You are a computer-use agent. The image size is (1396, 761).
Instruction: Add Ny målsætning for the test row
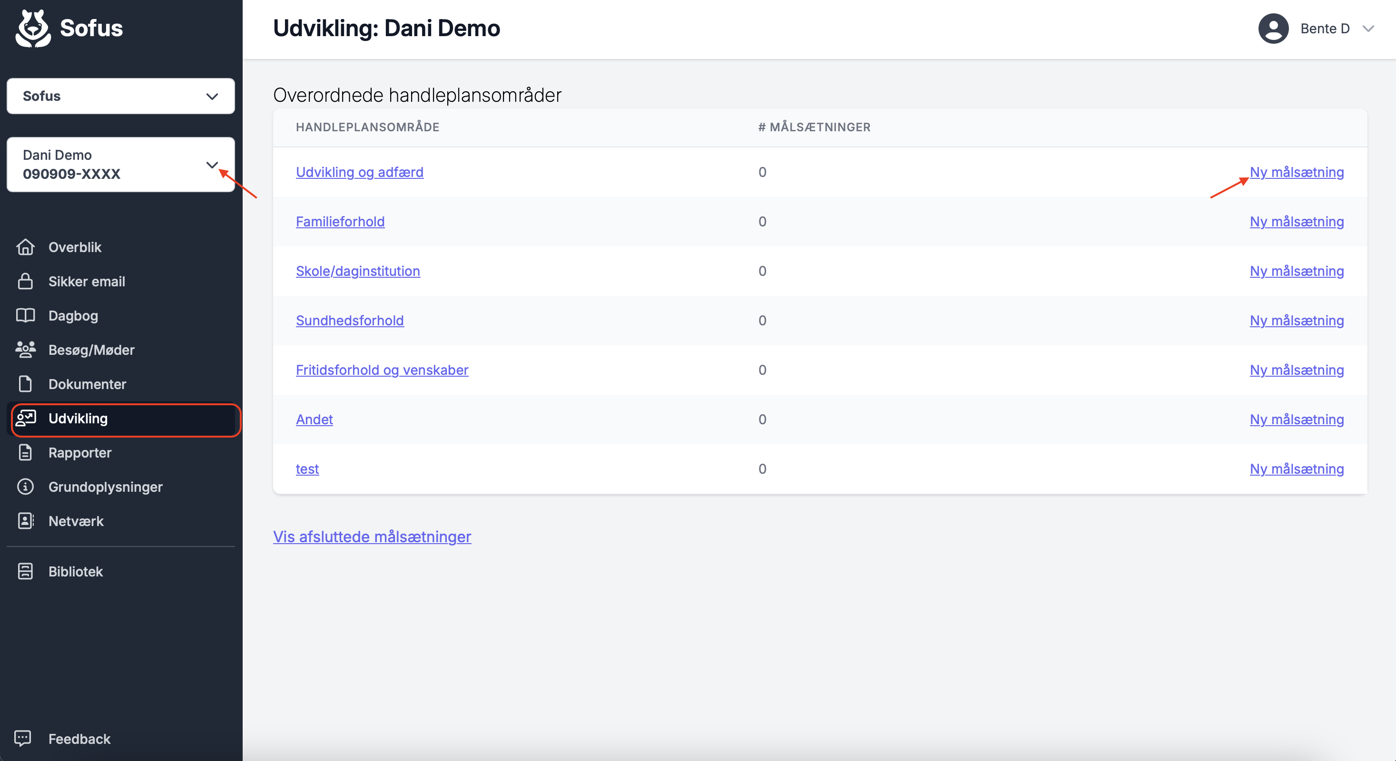pos(1296,468)
